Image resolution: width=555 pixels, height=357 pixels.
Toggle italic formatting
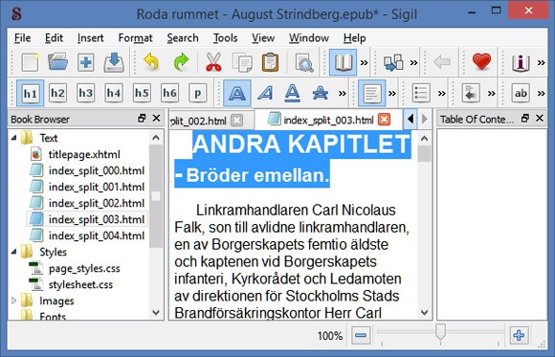click(265, 94)
